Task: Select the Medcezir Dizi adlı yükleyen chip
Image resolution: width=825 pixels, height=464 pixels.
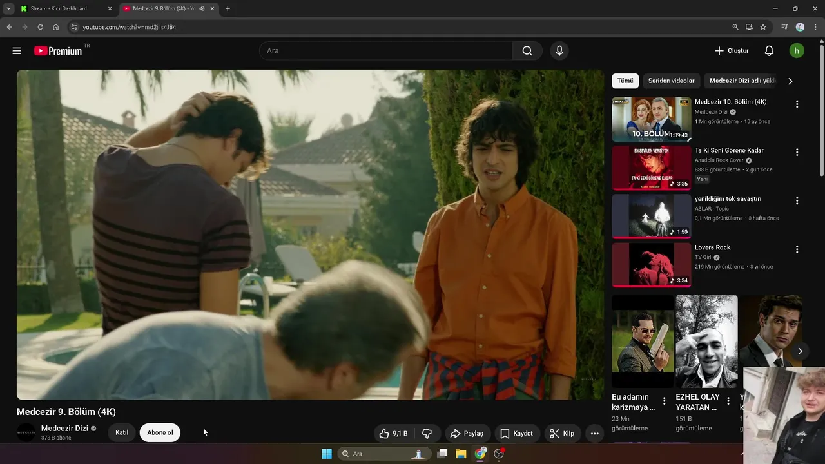Action: point(742,81)
